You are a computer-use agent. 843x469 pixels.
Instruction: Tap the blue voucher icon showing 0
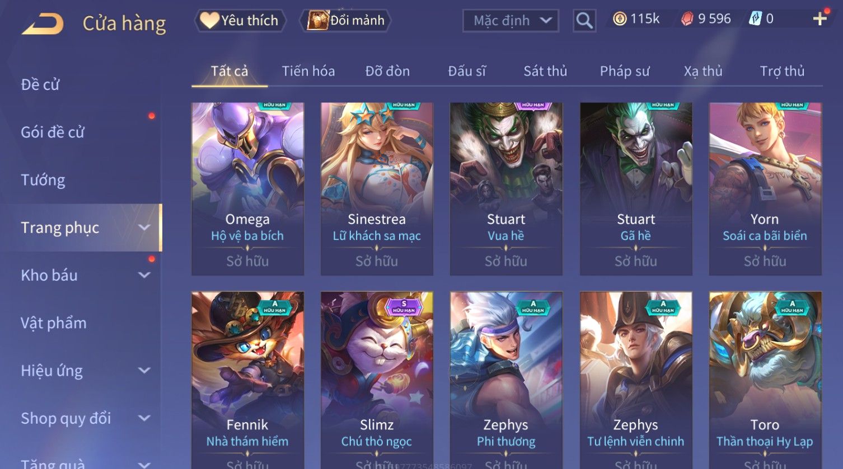coord(755,19)
